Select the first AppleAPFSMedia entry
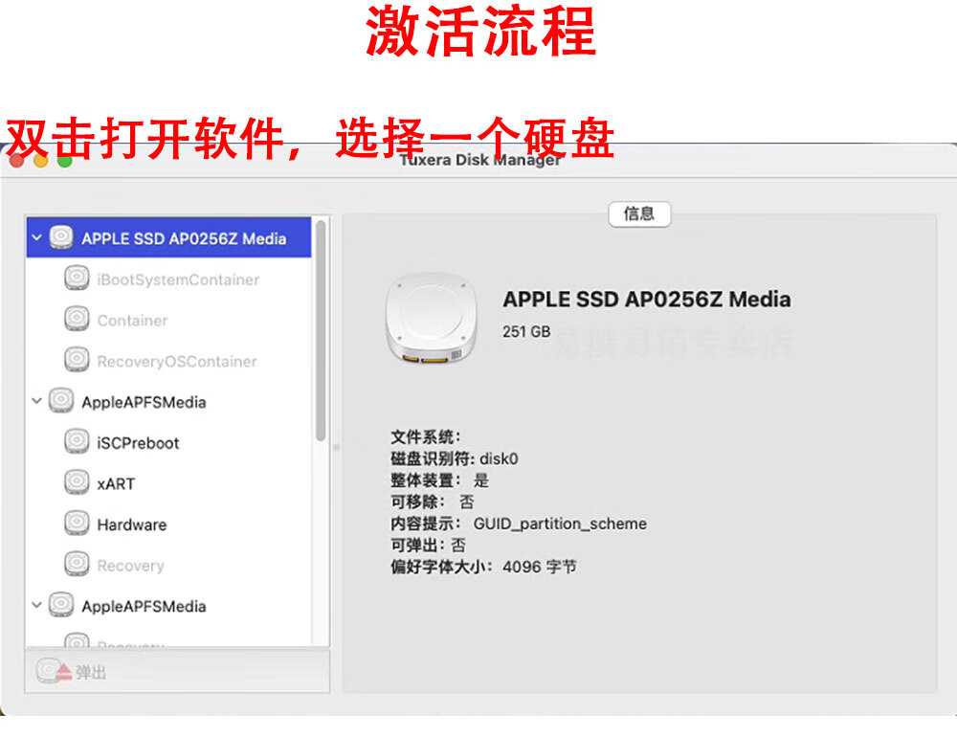Viewport: 957px width, 737px height. point(144,402)
